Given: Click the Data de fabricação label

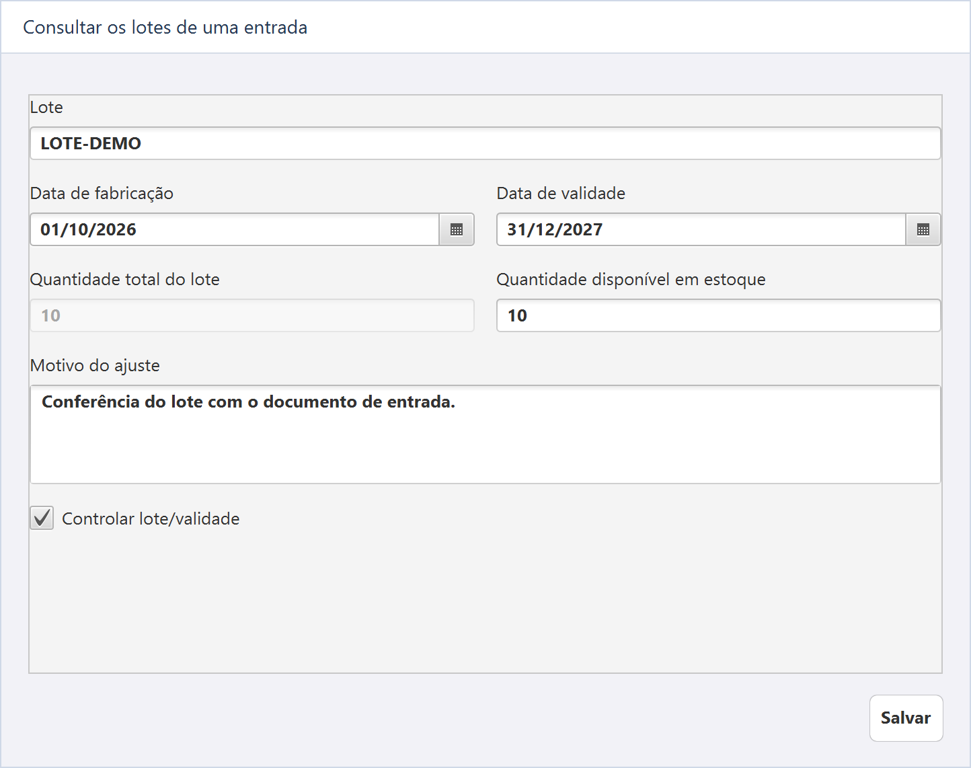Looking at the screenshot, I should click(x=102, y=194).
